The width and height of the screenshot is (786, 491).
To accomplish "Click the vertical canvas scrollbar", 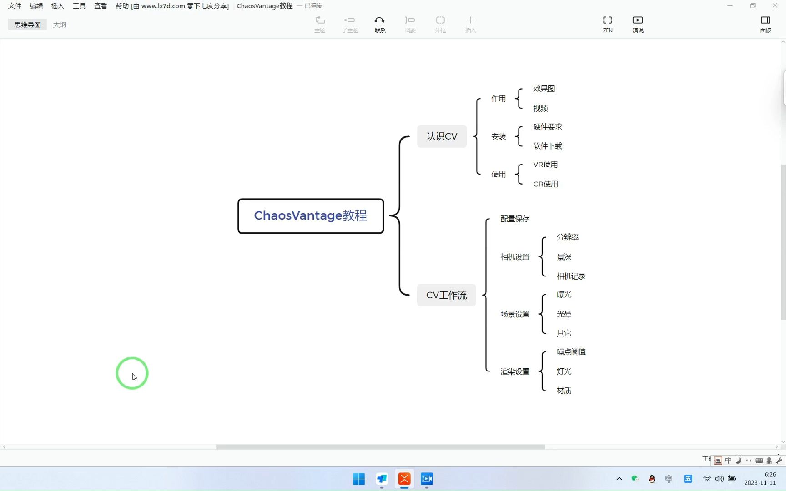I will point(783,242).
